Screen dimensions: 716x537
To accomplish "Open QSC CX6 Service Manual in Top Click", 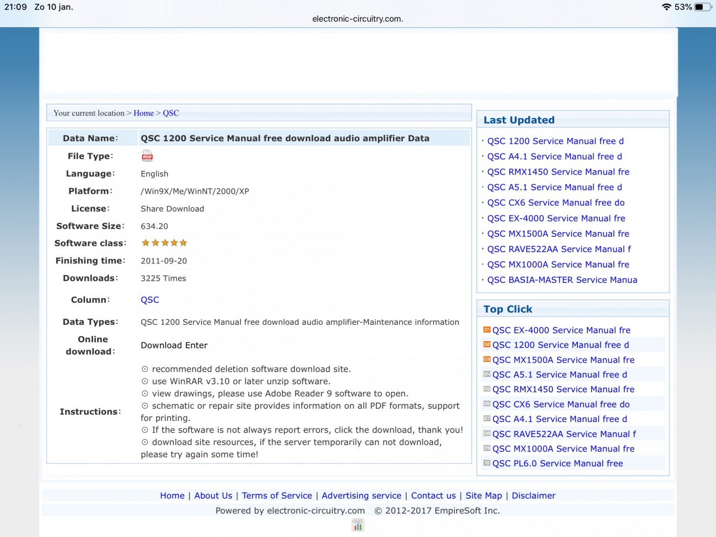I will [561, 405].
